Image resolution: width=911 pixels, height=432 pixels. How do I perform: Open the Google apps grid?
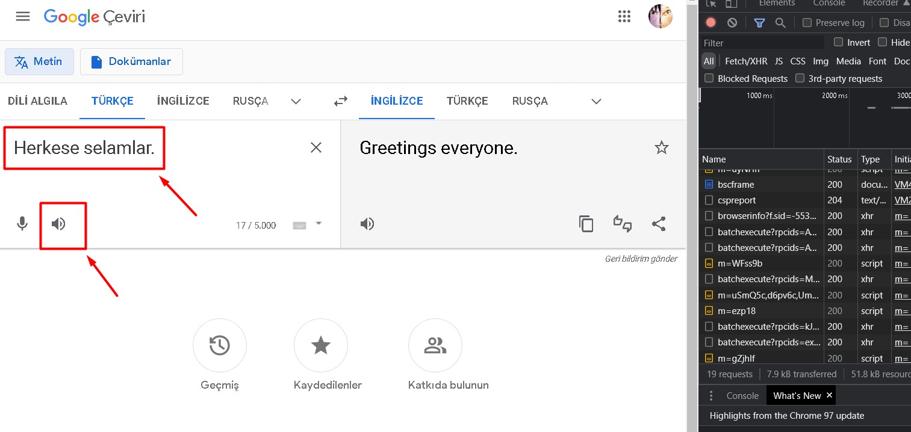coord(624,16)
